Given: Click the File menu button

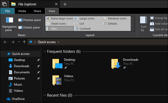Looking at the screenshot, I should coord(7,11).
